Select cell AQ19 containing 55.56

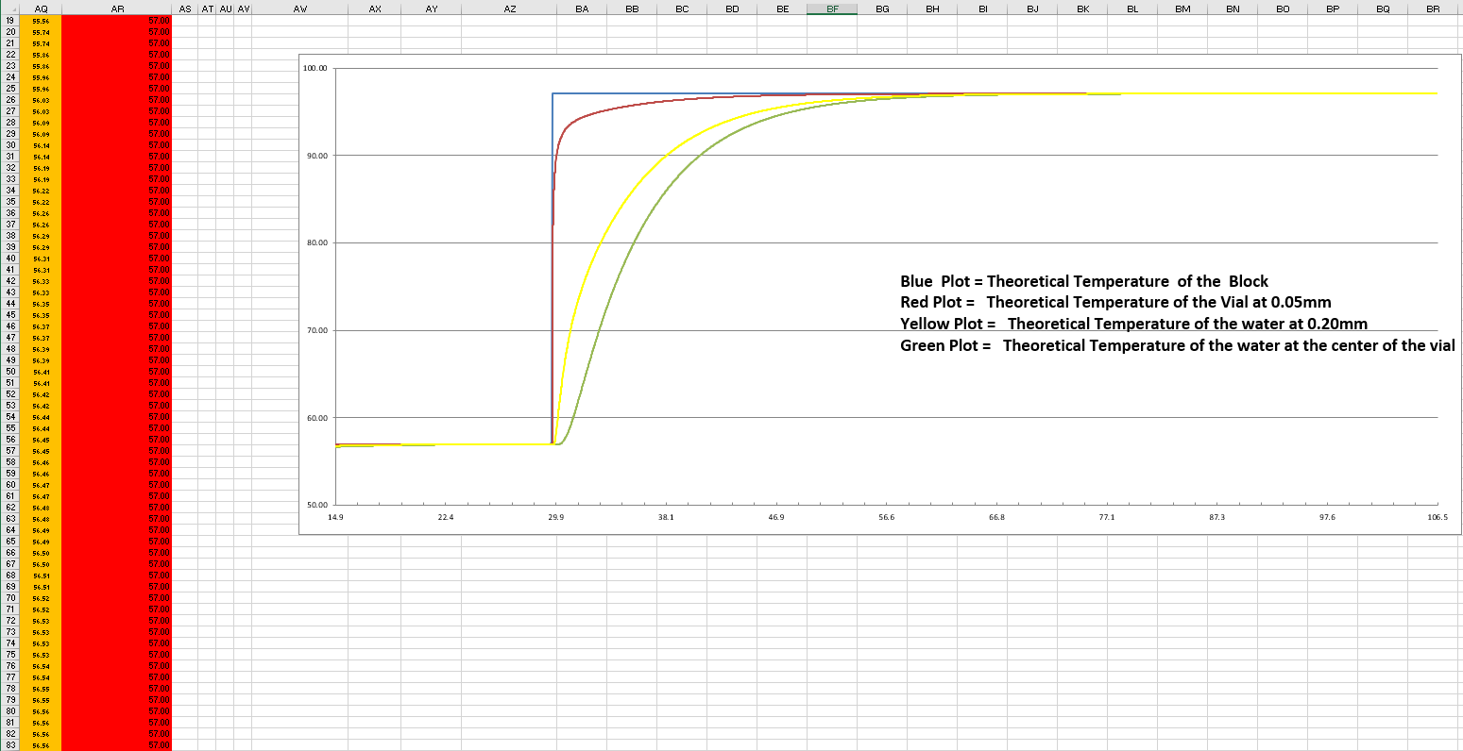pos(41,20)
